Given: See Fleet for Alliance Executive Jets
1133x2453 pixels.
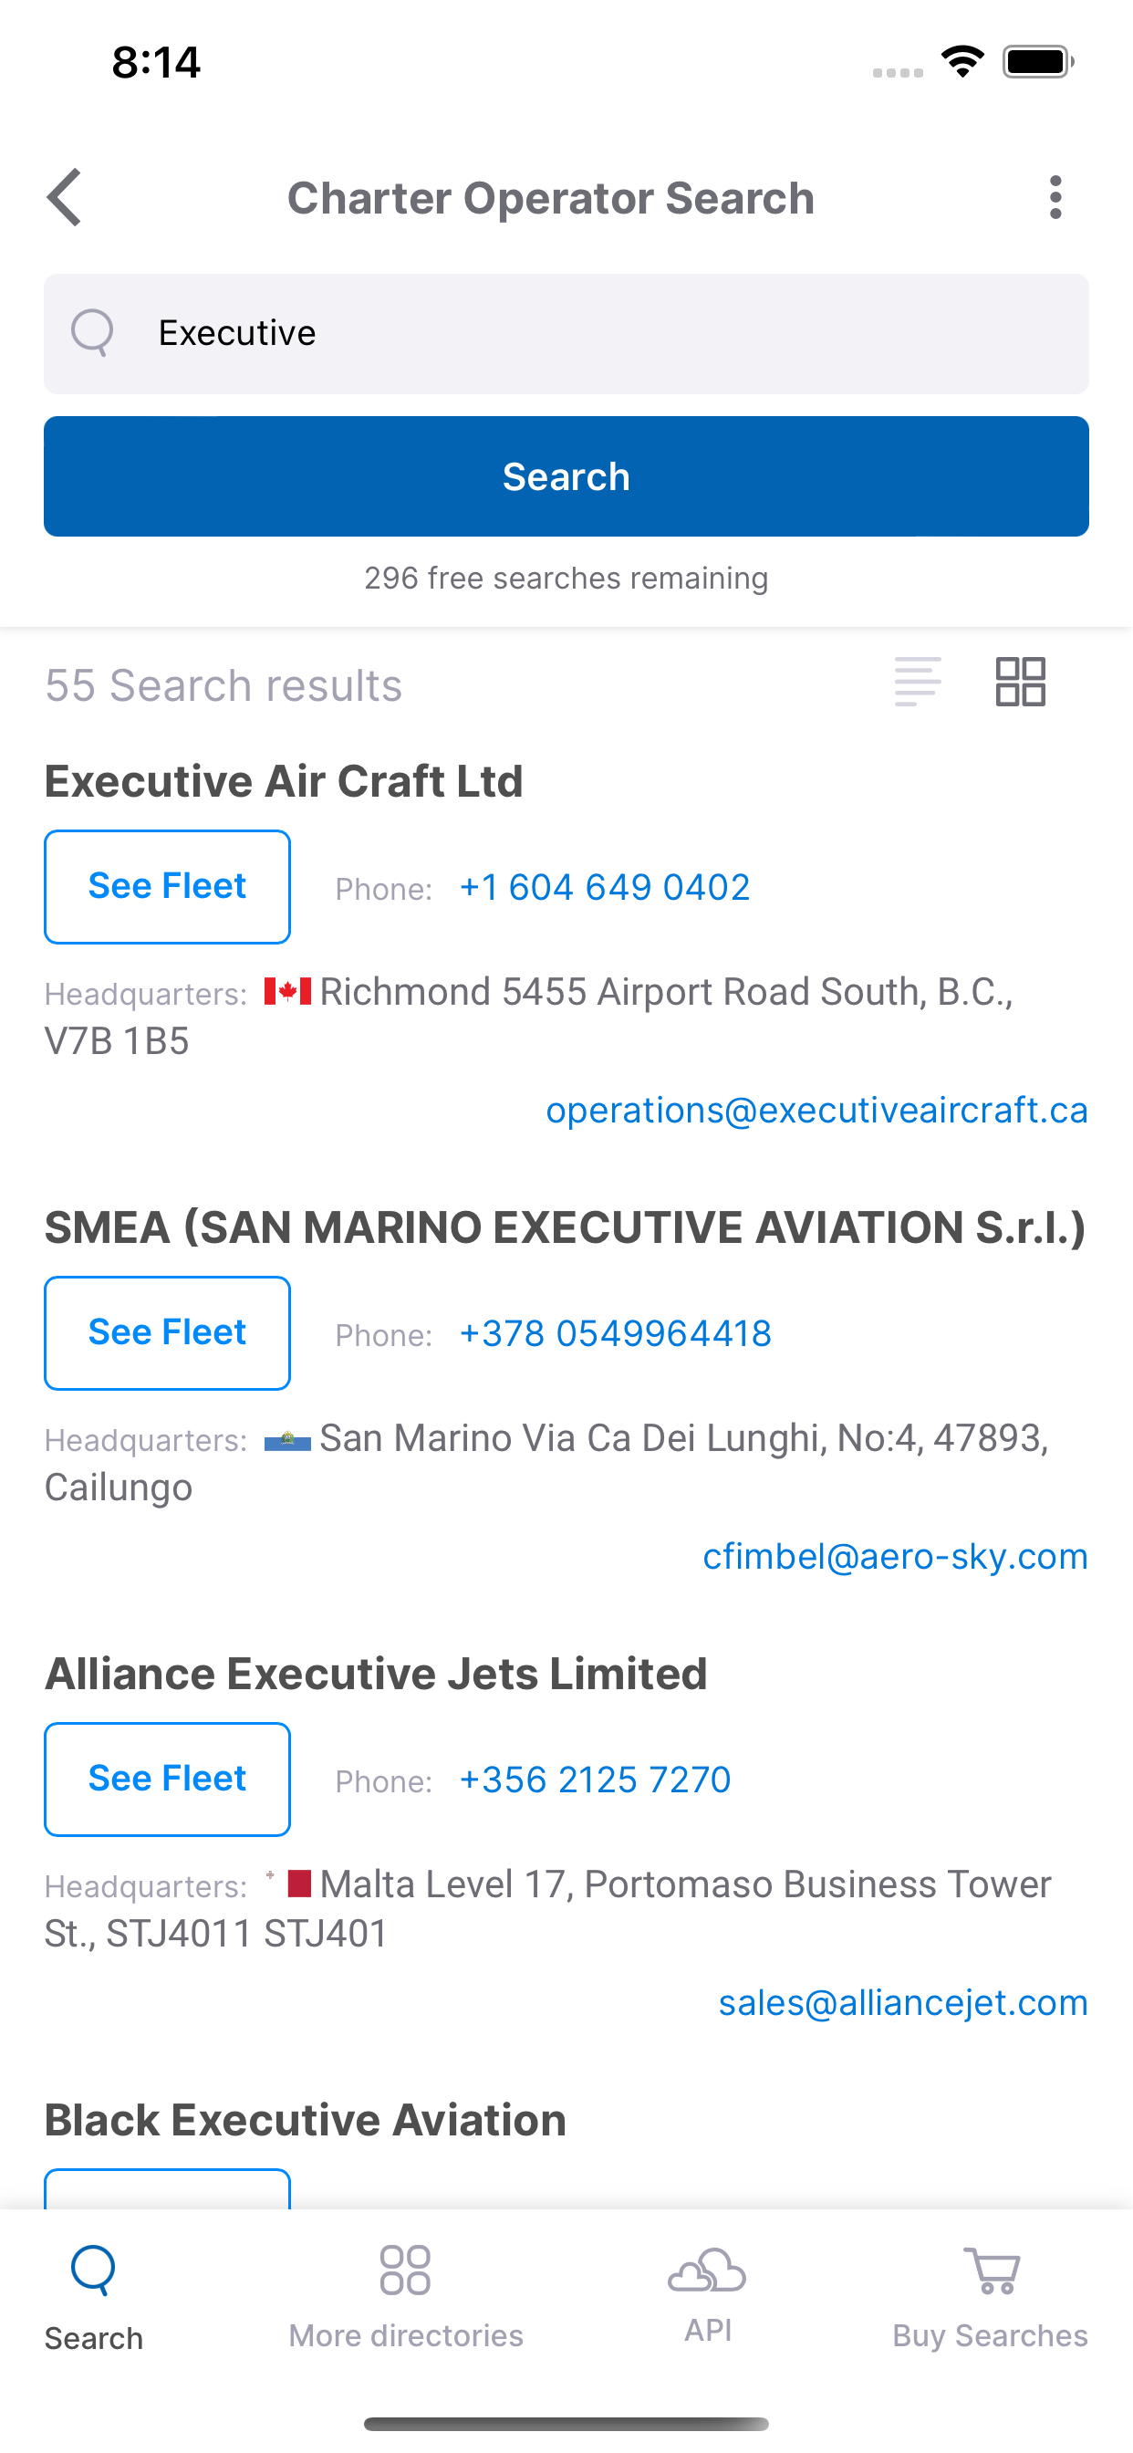Looking at the screenshot, I should click(168, 1779).
